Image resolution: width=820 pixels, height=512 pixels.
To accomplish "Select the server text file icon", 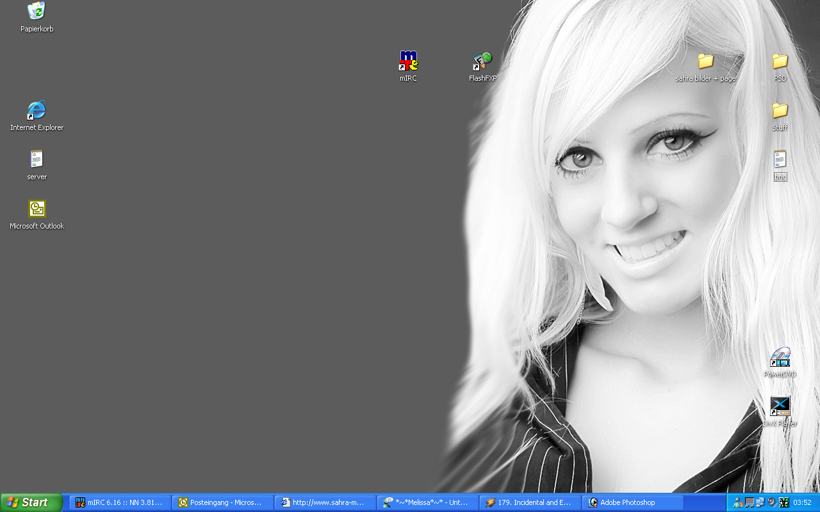I will pos(37,160).
